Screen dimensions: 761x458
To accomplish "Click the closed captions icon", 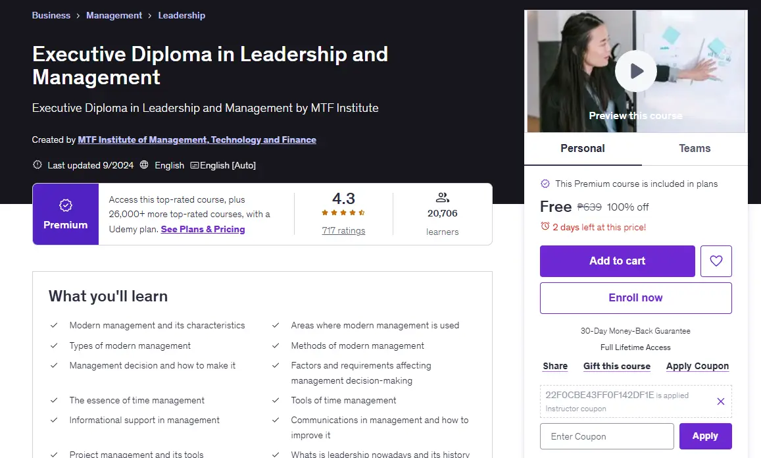I will tap(194, 165).
